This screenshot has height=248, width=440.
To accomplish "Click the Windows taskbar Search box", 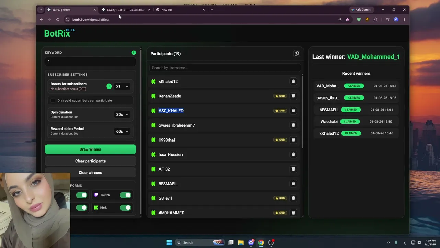I will pyautogui.click(x=200, y=242).
